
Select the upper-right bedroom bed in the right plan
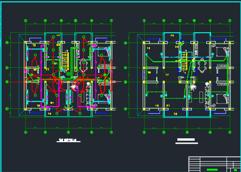point(223,52)
